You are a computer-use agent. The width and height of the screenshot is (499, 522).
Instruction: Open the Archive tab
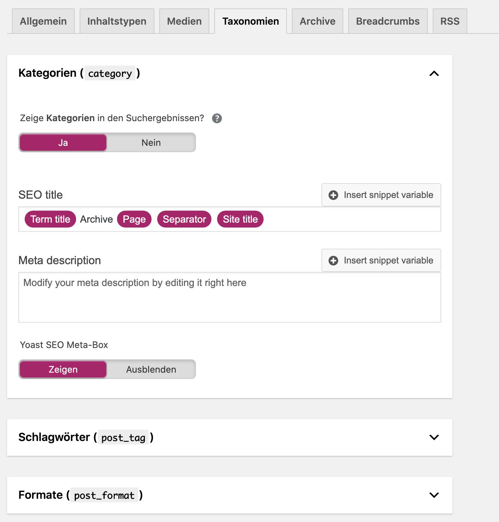318,21
